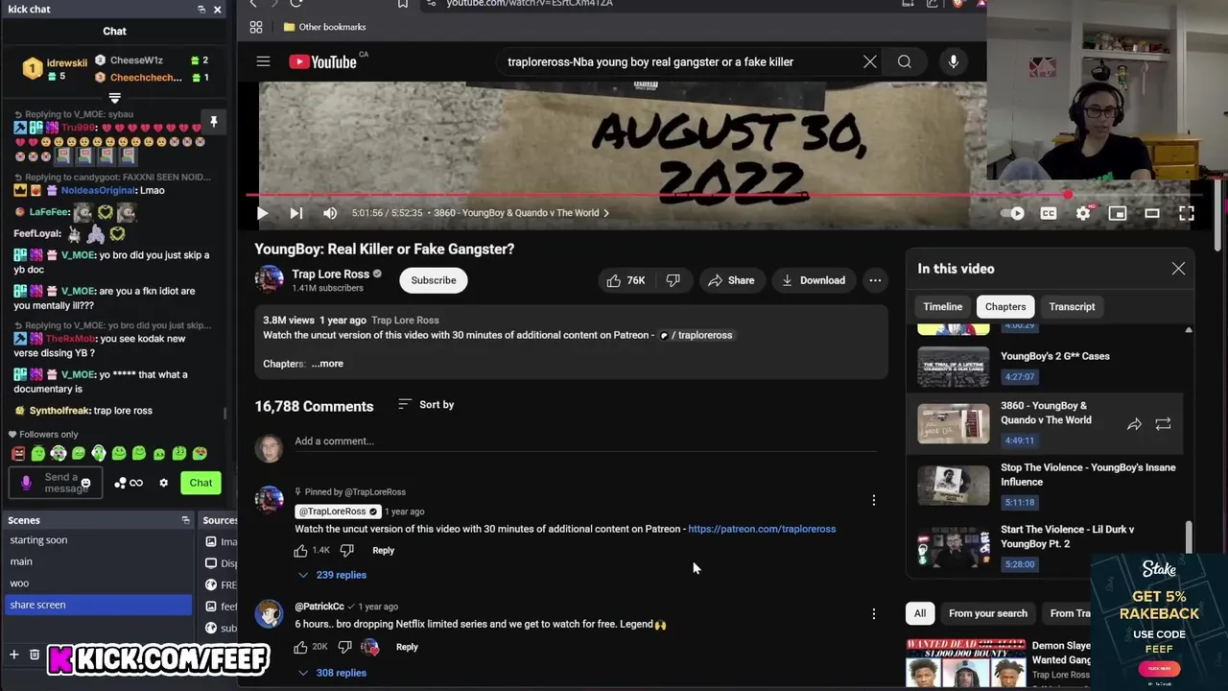Close the In this video panel
This screenshot has width=1228, height=691.
tap(1178, 269)
